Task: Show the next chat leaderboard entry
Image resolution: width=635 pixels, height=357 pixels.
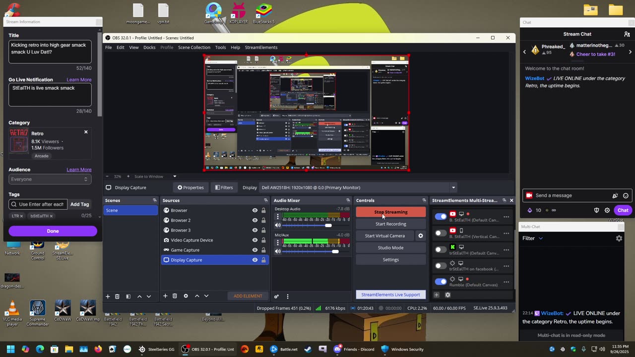Action: point(631,52)
